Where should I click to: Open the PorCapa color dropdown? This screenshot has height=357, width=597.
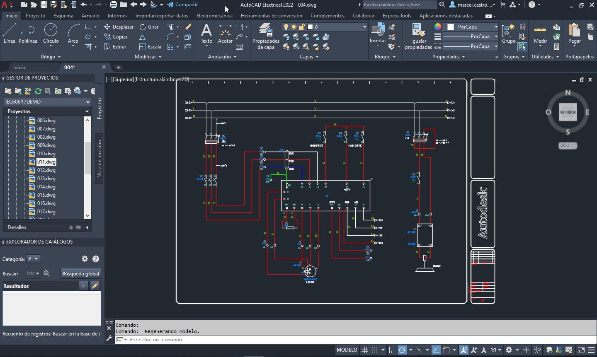tap(471, 27)
